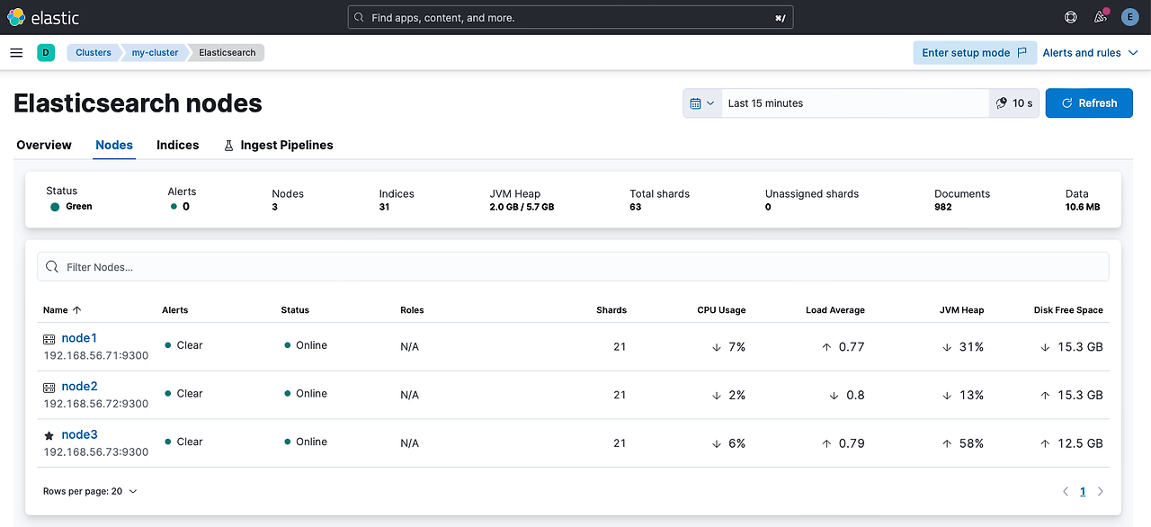The width and height of the screenshot is (1151, 527).
Task: Open the node1 link
Action: [x=79, y=338]
